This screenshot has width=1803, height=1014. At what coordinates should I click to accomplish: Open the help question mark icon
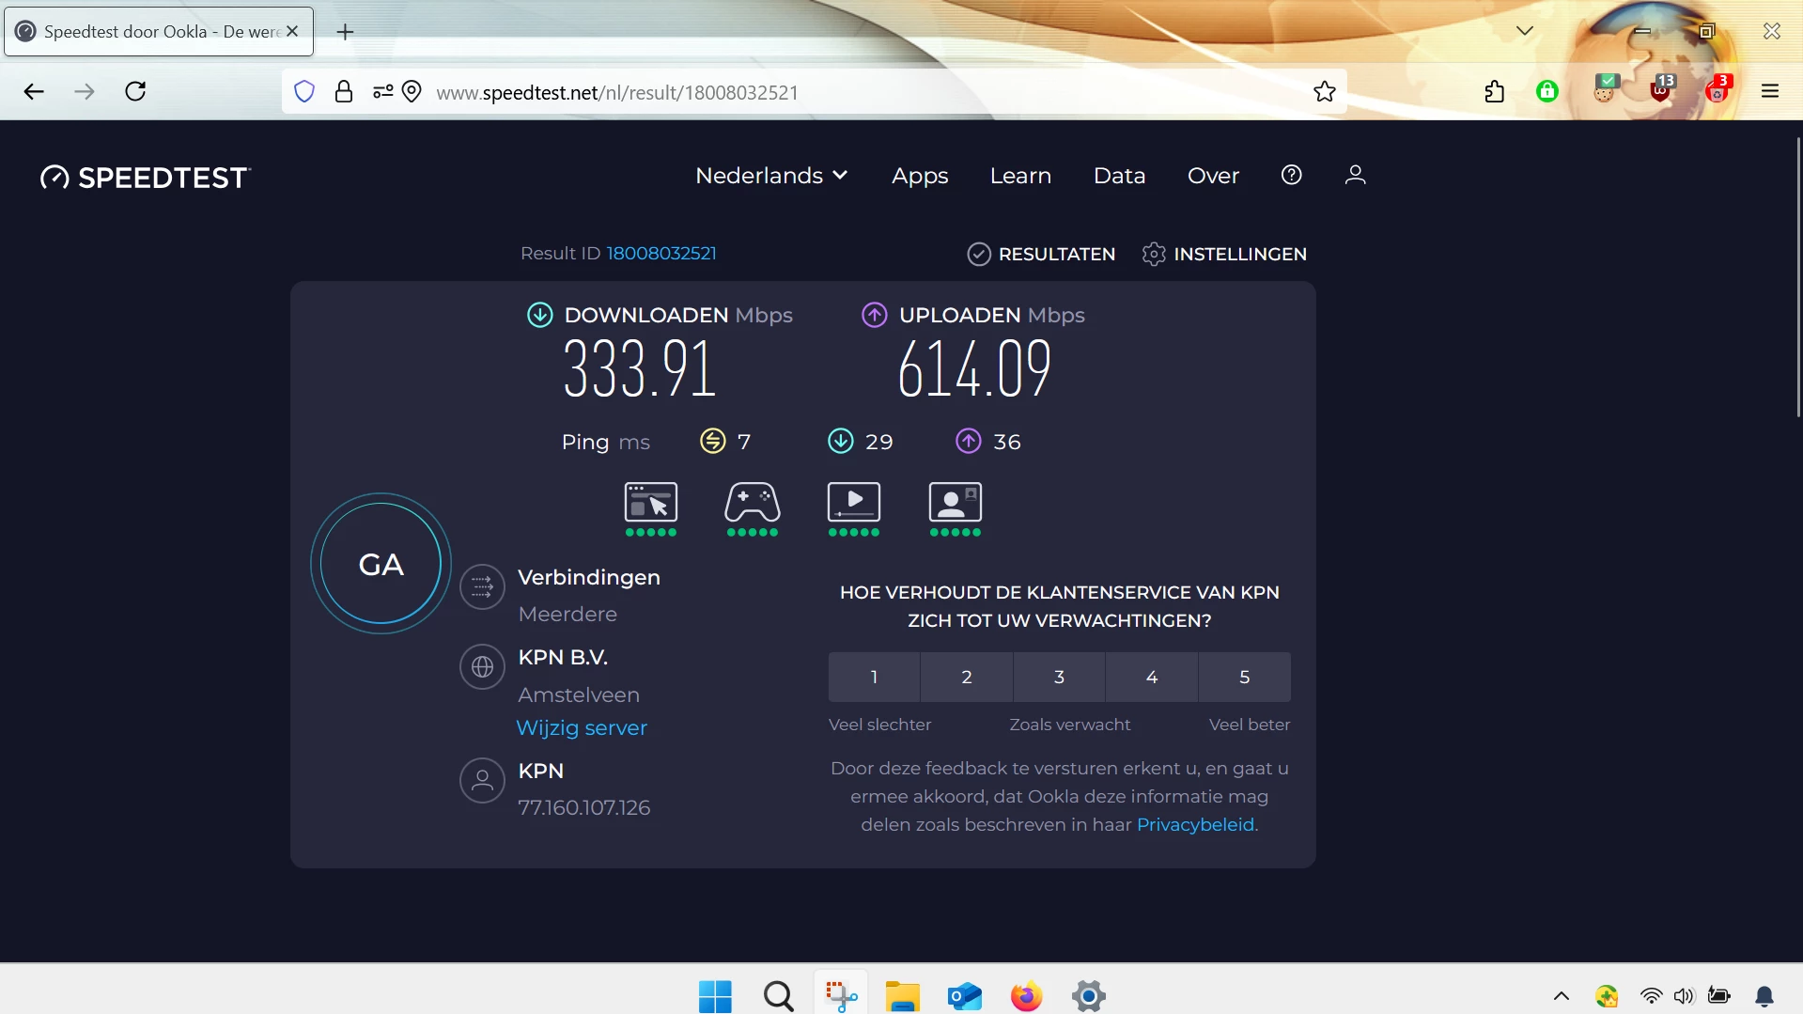[x=1292, y=175]
